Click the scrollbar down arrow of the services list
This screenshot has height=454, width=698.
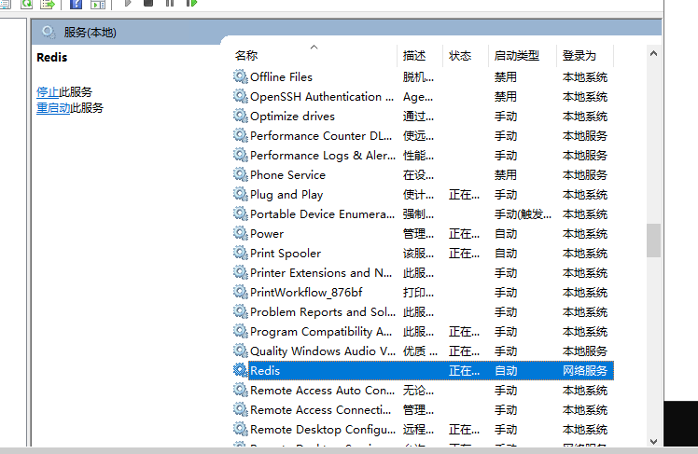click(653, 441)
